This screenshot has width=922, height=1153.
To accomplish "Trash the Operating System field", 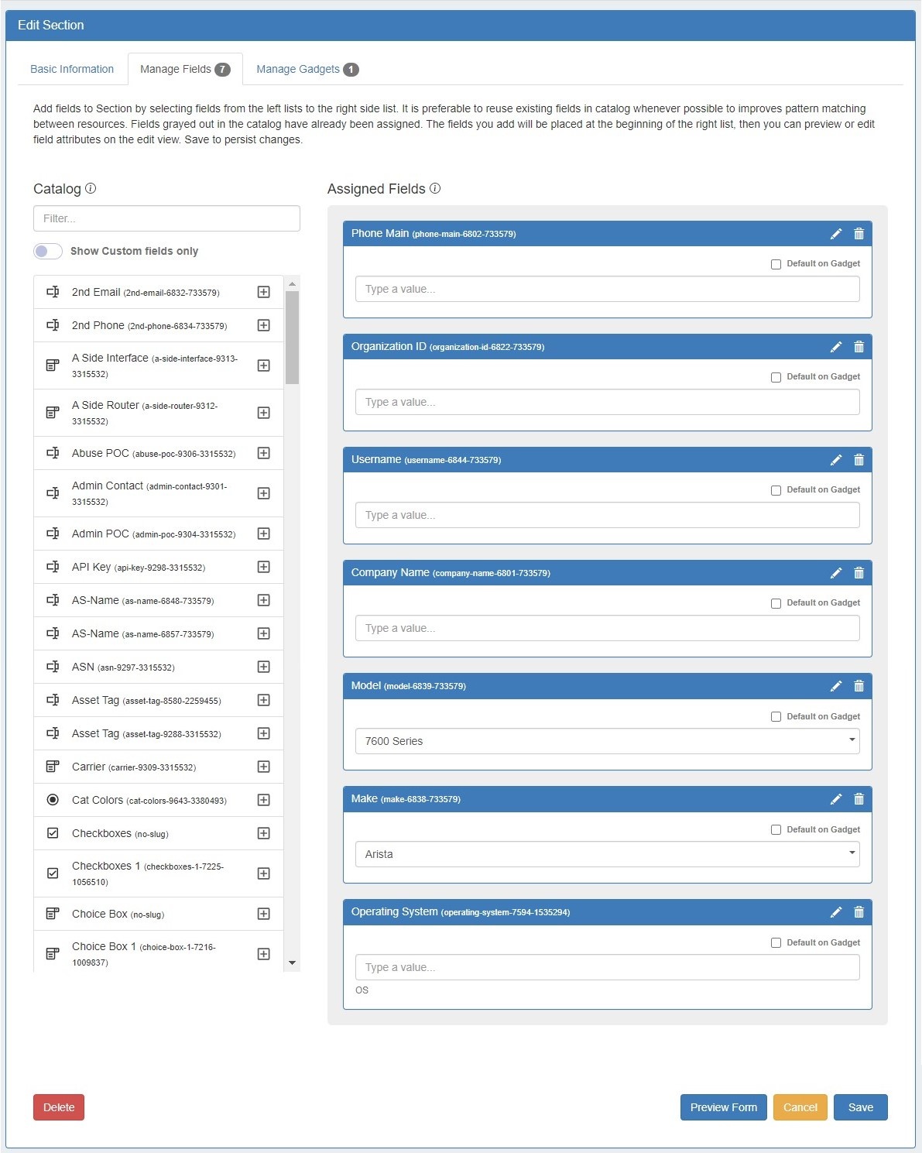I will [859, 912].
